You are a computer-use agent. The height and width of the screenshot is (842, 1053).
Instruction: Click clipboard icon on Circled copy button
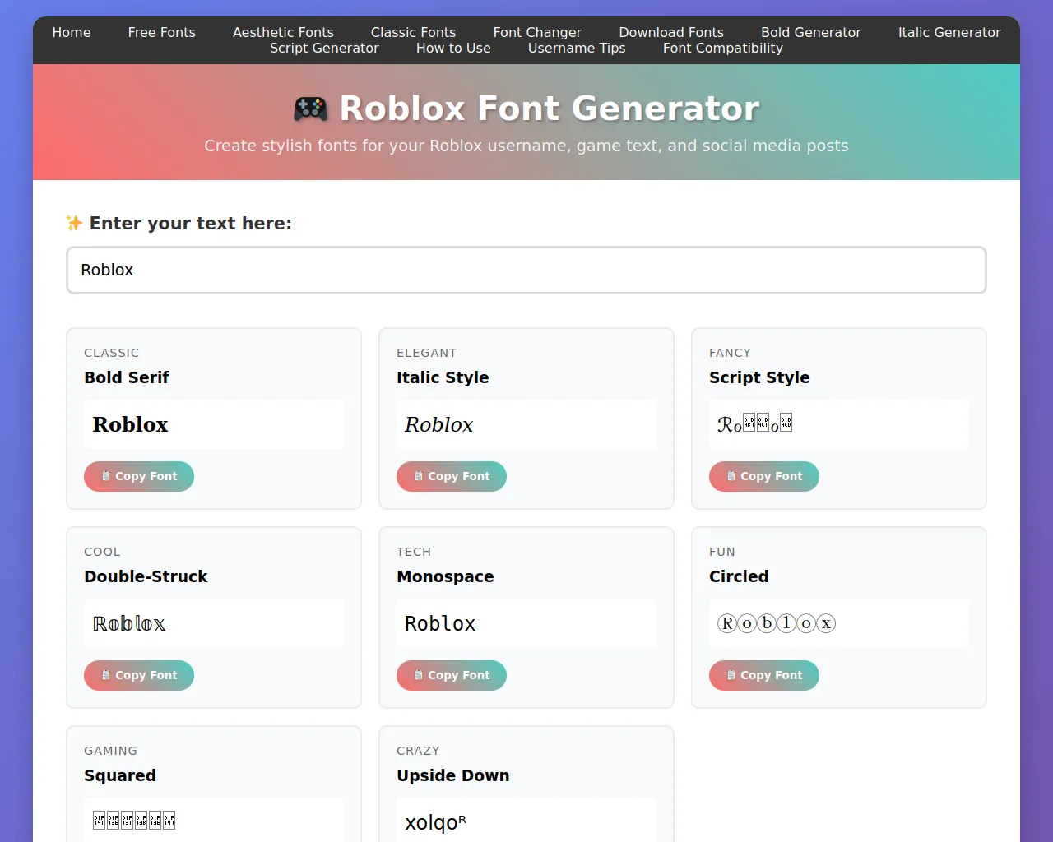pyautogui.click(x=731, y=675)
